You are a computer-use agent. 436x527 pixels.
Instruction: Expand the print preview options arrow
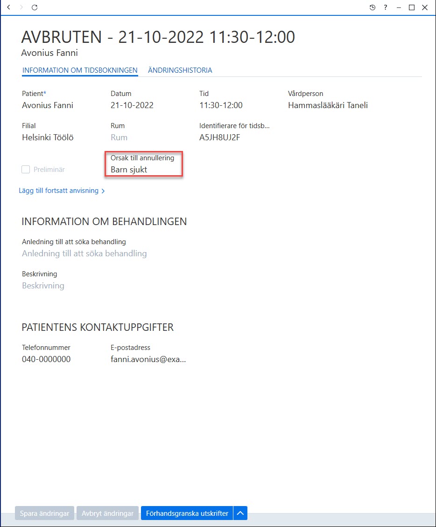coord(240,513)
